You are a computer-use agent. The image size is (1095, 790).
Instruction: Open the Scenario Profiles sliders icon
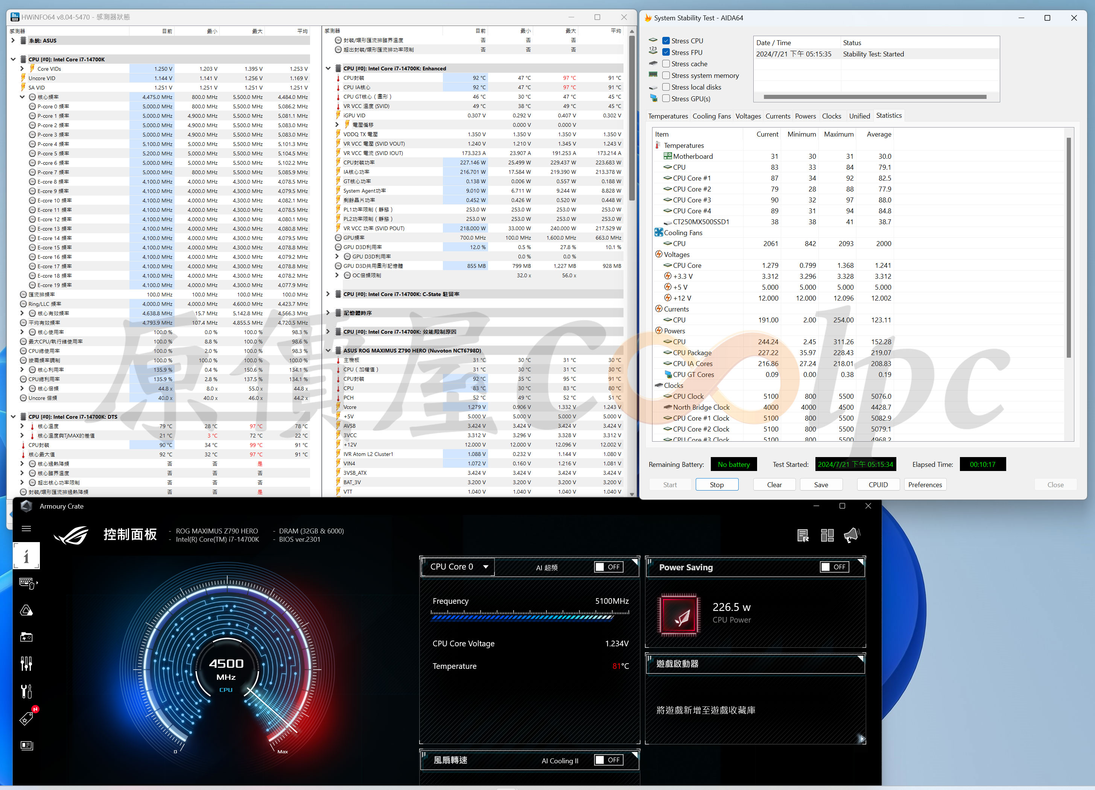coord(26,664)
